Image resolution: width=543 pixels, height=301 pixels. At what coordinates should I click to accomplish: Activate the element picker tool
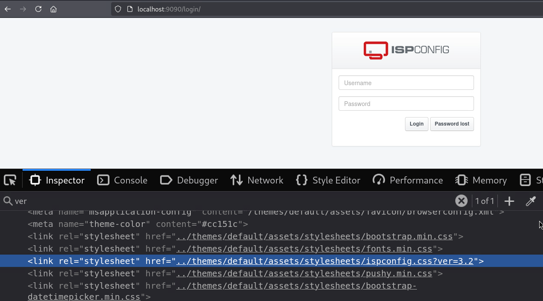click(x=10, y=181)
